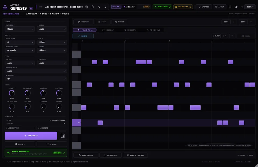Open the Preset dropdown
Image resolution: width=258 pixels, height=167 pixels.
point(52,29)
